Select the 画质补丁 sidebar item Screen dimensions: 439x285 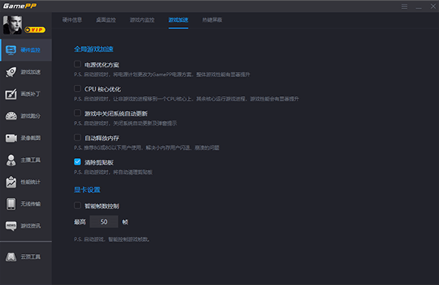[26, 94]
